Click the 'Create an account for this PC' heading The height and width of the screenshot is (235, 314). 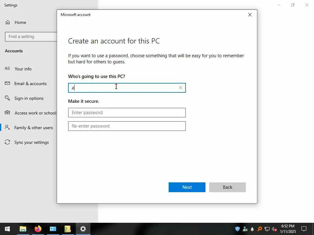point(114,41)
